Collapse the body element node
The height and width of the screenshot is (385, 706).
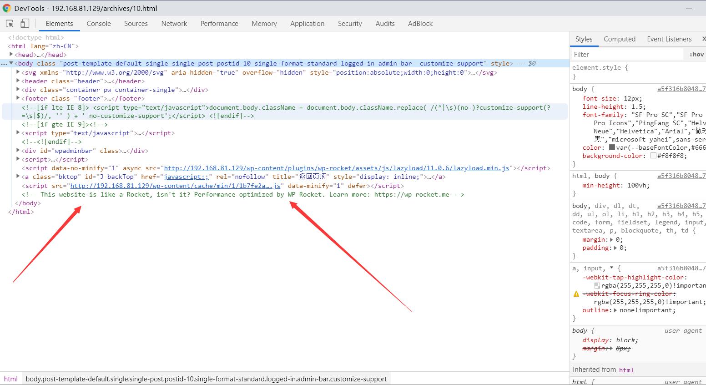click(11, 64)
